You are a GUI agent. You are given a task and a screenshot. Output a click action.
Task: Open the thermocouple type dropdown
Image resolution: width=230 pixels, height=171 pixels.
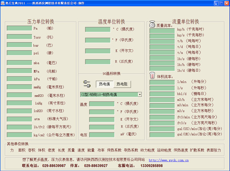tap(140, 94)
